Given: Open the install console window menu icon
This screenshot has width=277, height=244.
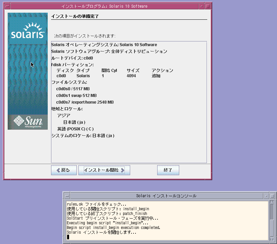Looking at the screenshot, I should click(67, 196).
